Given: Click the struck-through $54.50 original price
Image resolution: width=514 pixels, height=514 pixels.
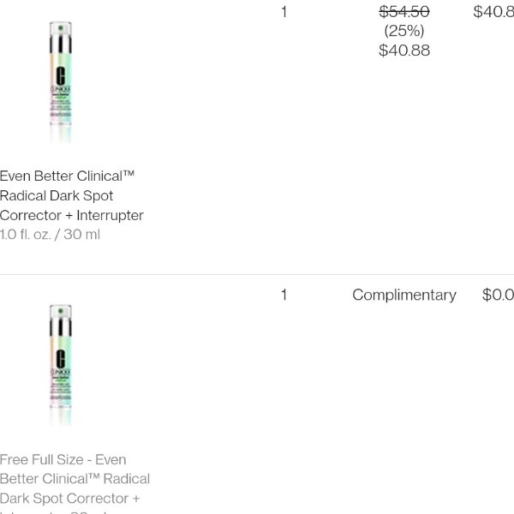Looking at the screenshot, I should coord(404,12).
